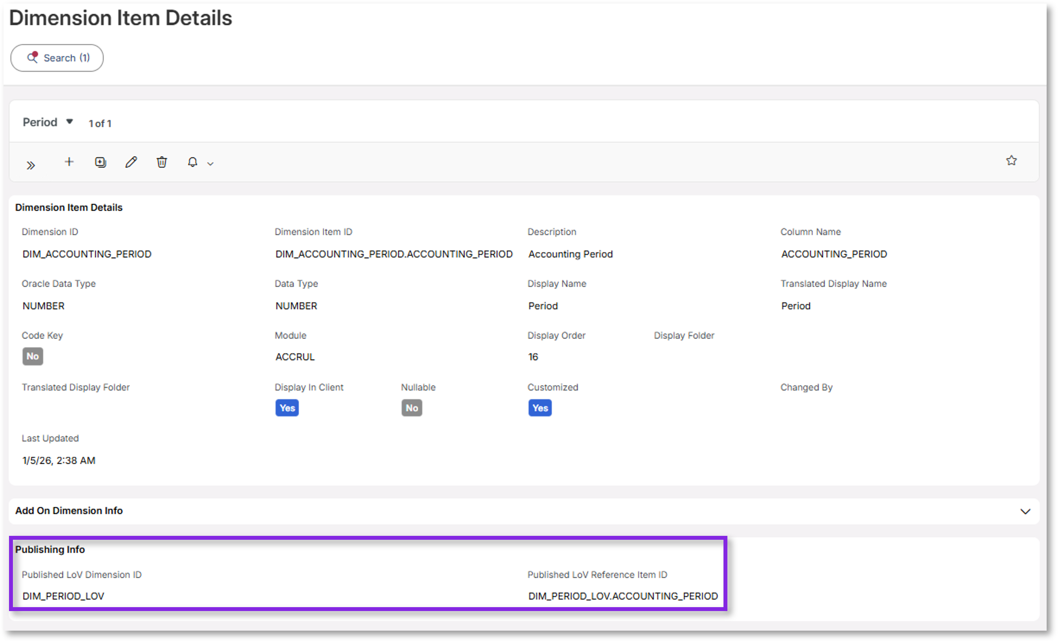
Task: Click the Last Updated 1/5/26, 2:38 AM value
Action: pyautogui.click(x=59, y=461)
